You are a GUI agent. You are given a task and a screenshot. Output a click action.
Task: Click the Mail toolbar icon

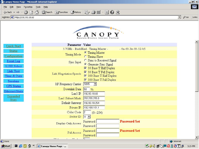click(x=86, y=12)
